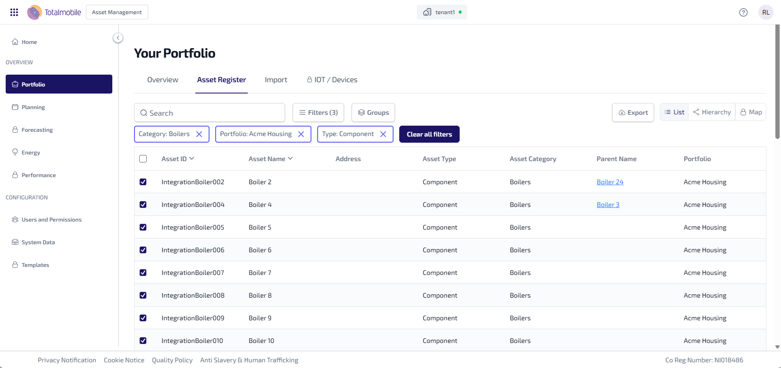
Task: Open the app launcher grid icon
Action: point(14,12)
